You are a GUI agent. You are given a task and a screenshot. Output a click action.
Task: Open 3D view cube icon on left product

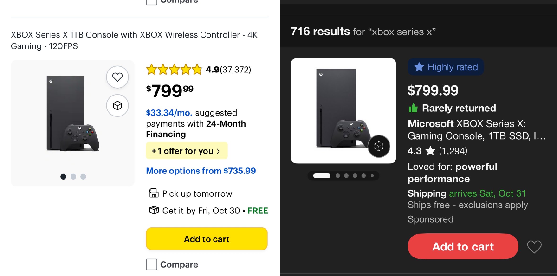point(117,106)
